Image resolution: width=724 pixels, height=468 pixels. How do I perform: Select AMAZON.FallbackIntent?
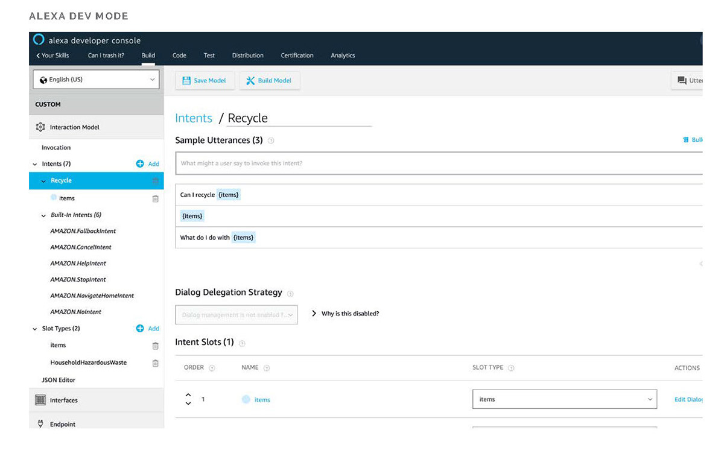[x=83, y=231]
